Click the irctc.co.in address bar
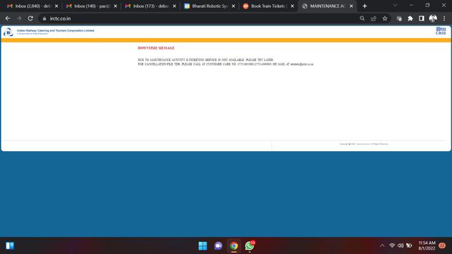The width and height of the screenshot is (452, 254). tap(191, 18)
